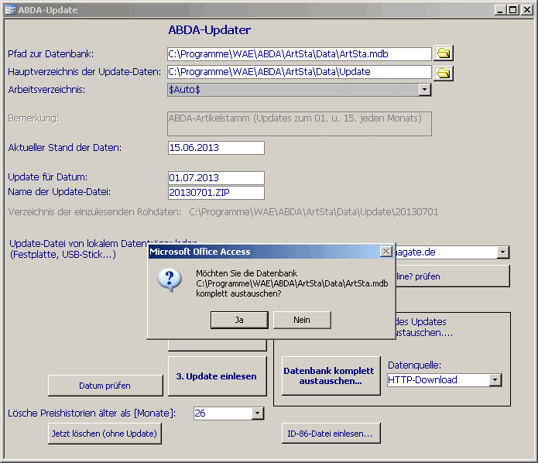Click the partially hidden online prüfen button
538x463 pixels.
453,276
